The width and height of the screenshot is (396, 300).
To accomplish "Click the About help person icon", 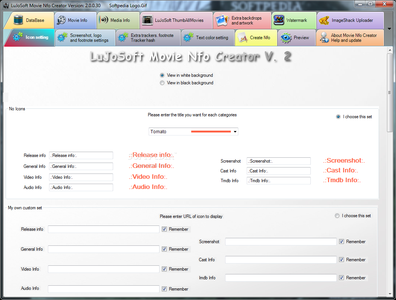I will click(324, 38).
